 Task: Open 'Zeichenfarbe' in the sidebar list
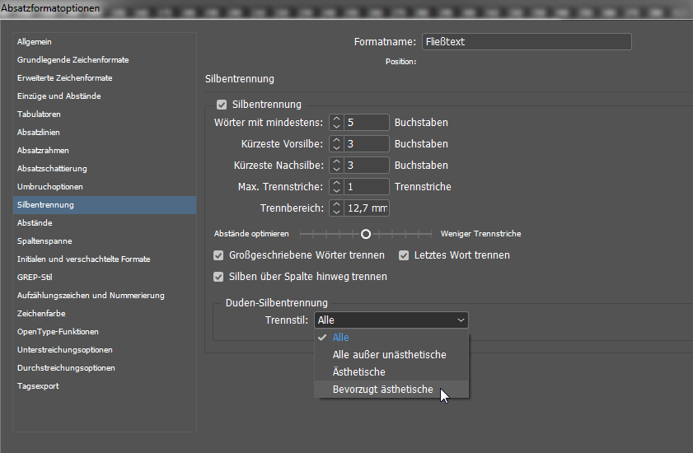click(x=41, y=314)
